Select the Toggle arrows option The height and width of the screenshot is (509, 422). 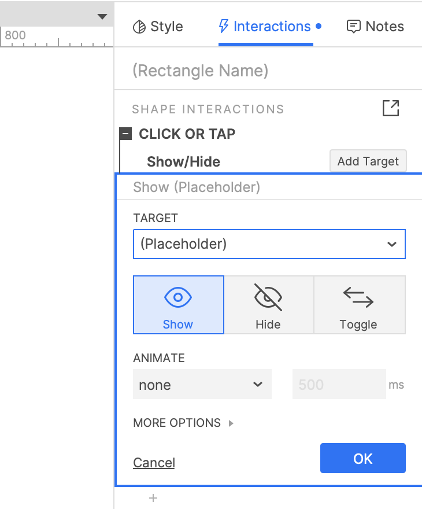point(360,305)
